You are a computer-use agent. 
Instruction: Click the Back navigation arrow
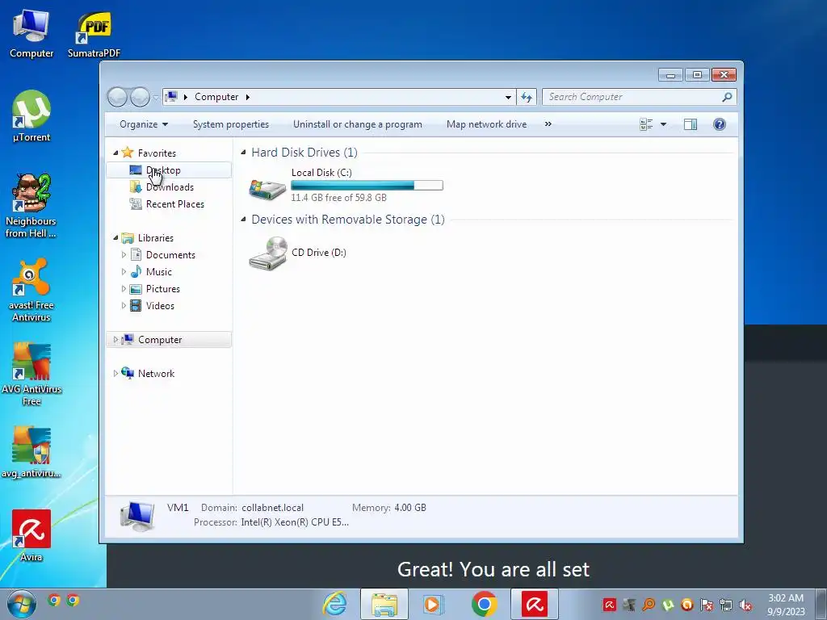coord(117,97)
